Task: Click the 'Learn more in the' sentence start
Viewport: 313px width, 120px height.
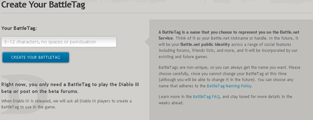Action: 175,97
